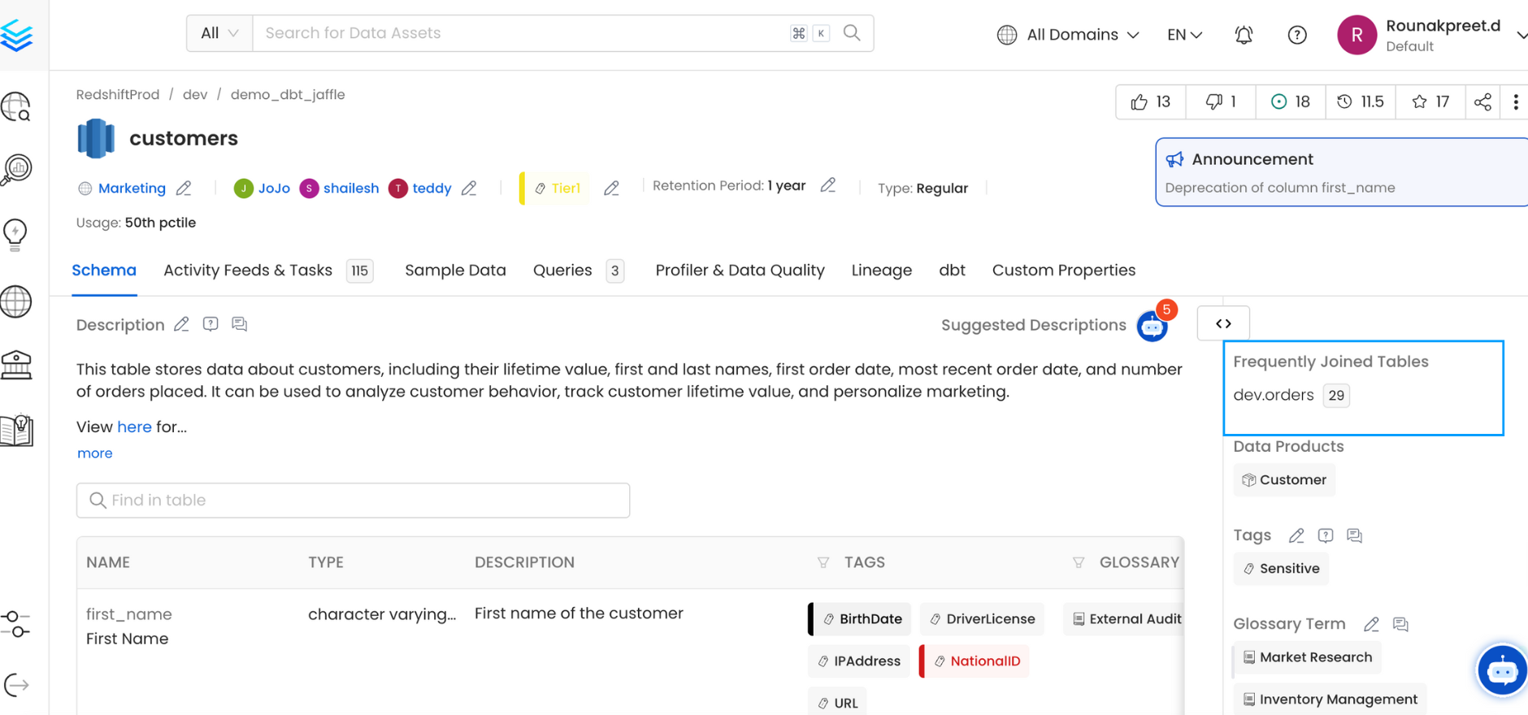The width and height of the screenshot is (1528, 715).
Task: Edit the Tier1 tier pencil icon
Action: 611,188
